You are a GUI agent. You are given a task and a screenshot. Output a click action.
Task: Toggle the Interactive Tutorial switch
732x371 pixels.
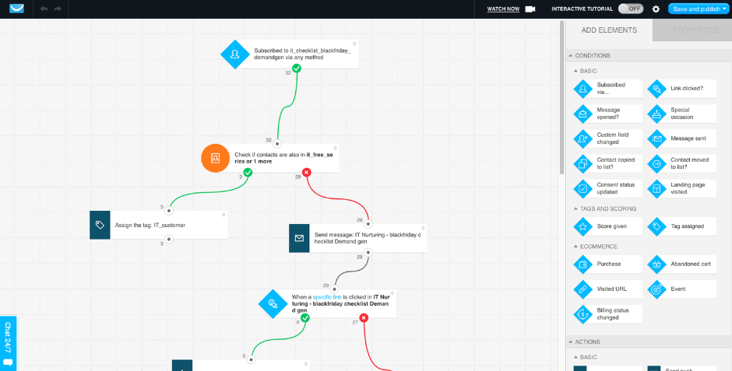[x=631, y=9]
